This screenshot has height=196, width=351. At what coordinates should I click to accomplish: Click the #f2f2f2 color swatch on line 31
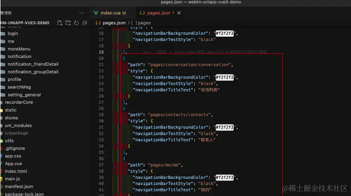click(224, 127)
